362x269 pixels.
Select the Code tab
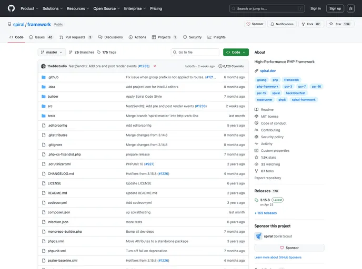pos(16,37)
